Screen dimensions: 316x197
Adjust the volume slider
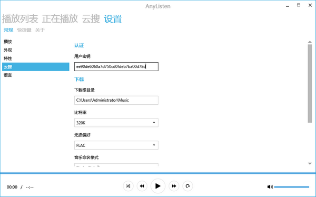click(x=292, y=187)
